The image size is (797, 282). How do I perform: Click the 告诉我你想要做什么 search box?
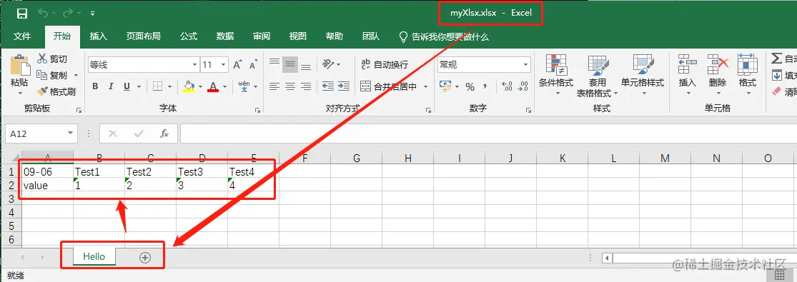coord(443,36)
